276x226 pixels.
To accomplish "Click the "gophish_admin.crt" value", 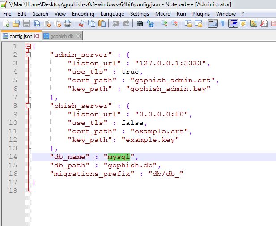I will [x=173, y=80].
